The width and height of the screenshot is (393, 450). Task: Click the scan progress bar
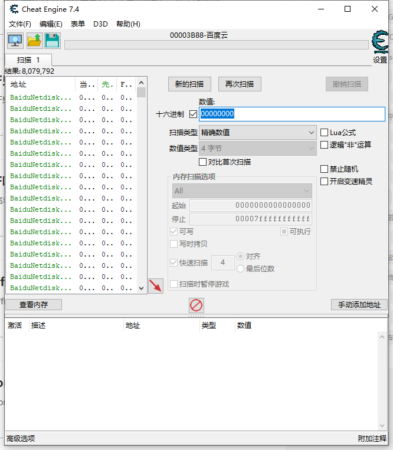[217, 45]
